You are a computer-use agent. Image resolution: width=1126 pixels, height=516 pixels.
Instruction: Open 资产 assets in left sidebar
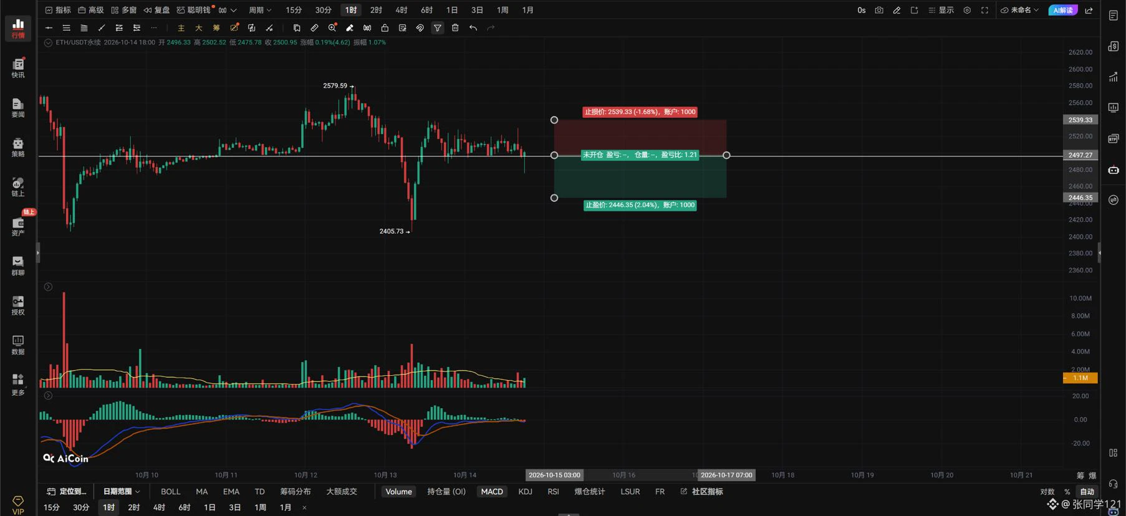(18, 227)
